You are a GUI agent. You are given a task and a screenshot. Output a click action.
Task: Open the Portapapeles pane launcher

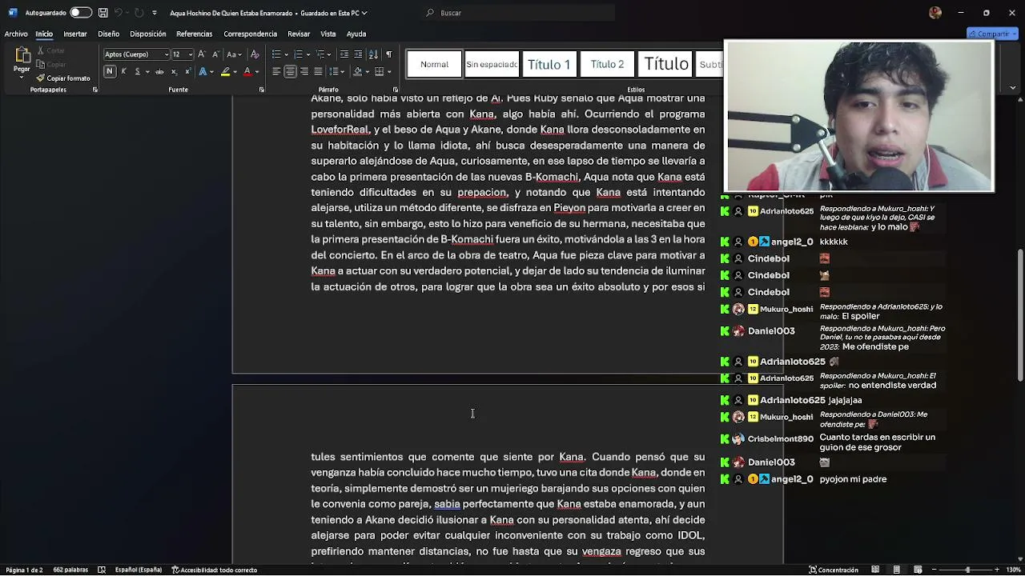click(95, 90)
